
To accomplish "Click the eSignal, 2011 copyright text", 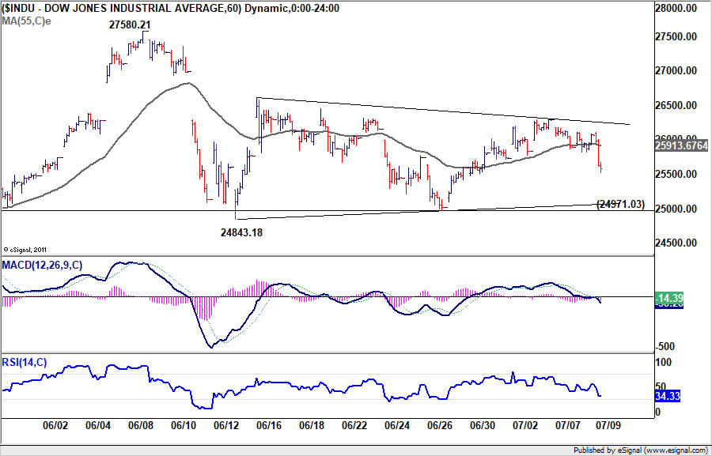I will point(25,250).
